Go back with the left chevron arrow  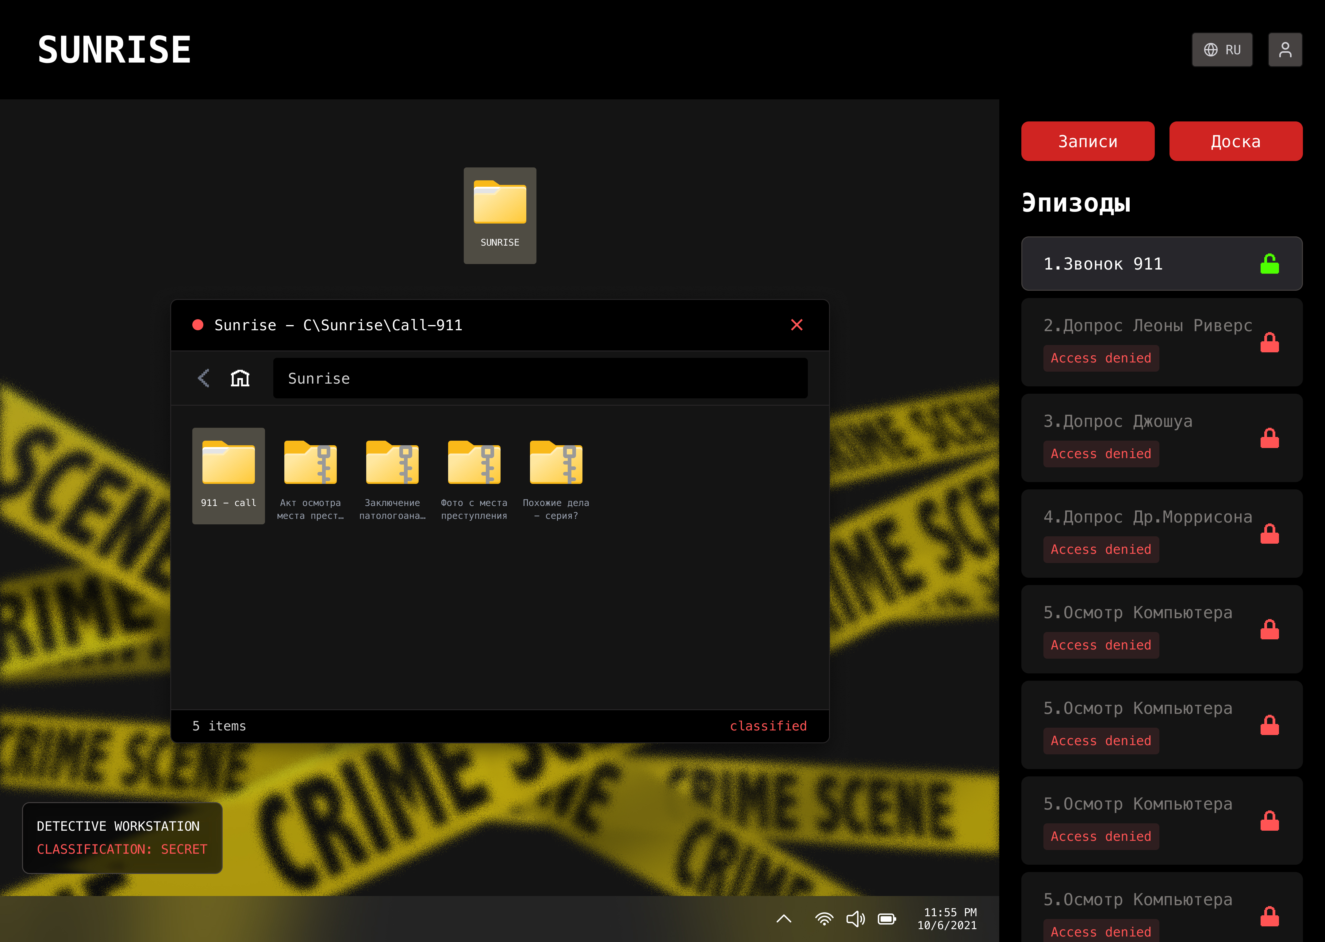click(204, 378)
